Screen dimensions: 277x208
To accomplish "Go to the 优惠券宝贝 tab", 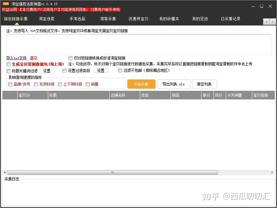I will pos(138,19).
